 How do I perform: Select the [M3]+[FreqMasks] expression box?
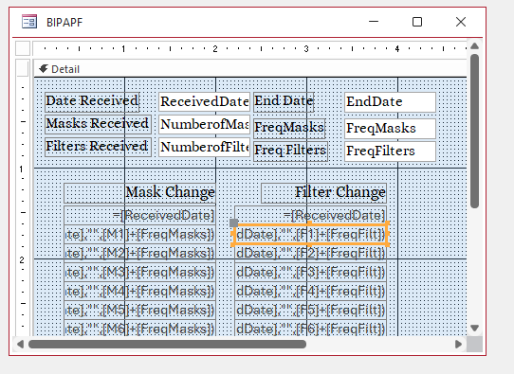[x=140, y=273]
